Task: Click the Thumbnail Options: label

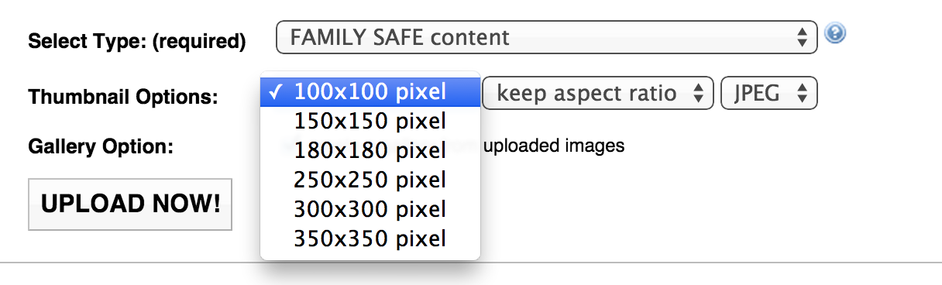Action: [123, 98]
